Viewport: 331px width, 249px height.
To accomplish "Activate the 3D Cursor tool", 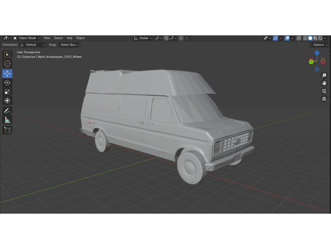I will (x=7, y=63).
